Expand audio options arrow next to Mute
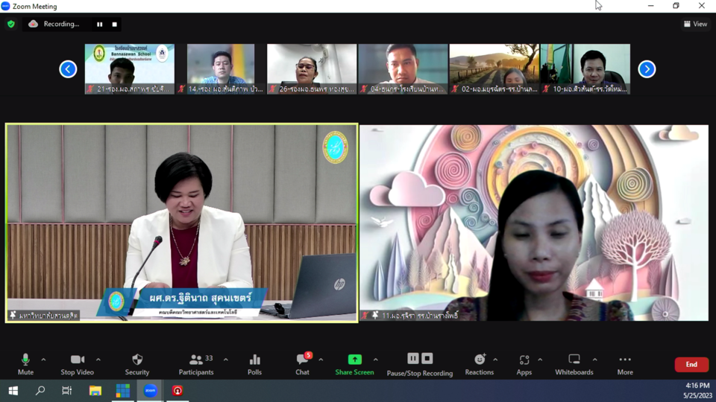716x402 pixels. click(43, 360)
